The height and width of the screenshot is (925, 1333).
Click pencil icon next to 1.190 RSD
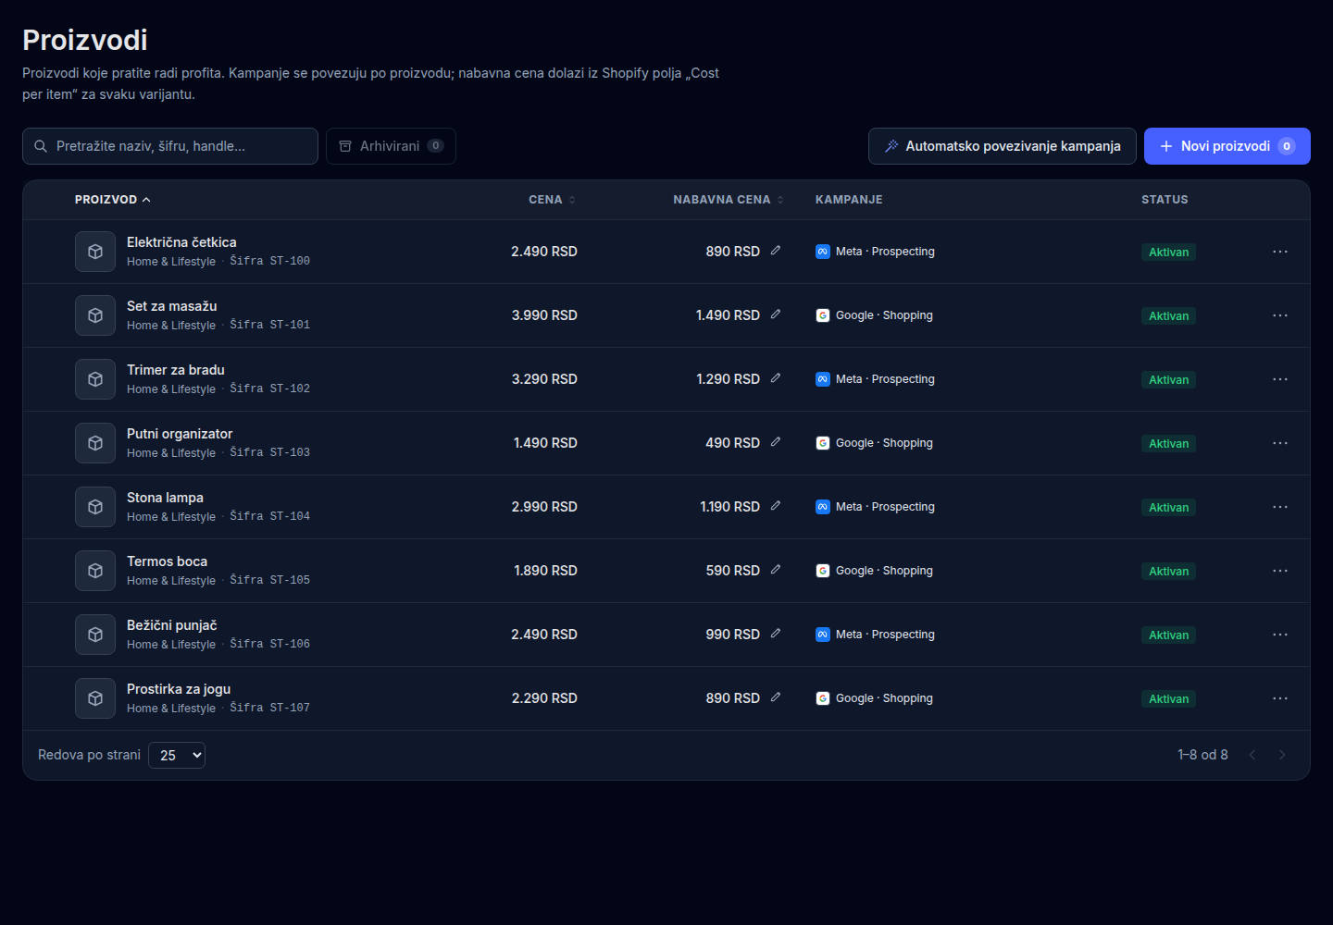[x=776, y=506]
